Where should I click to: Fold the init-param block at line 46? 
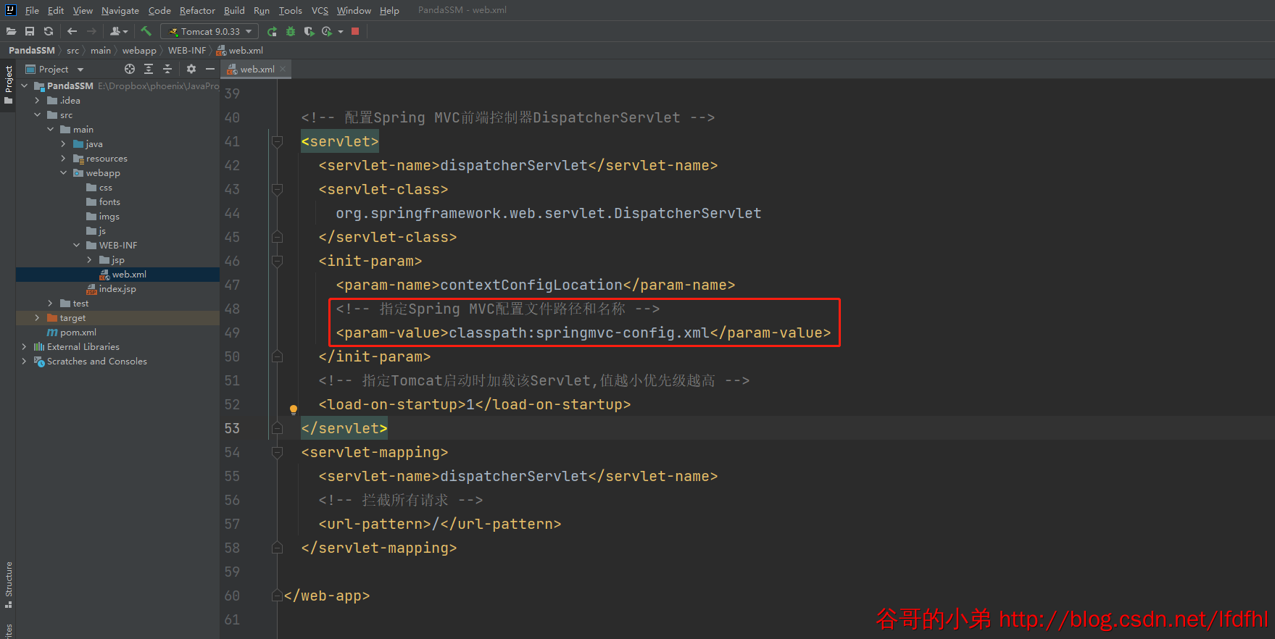click(277, 261)
